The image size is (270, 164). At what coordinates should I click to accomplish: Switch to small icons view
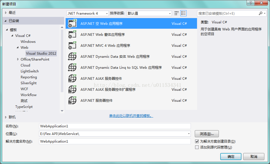(176, 13)
